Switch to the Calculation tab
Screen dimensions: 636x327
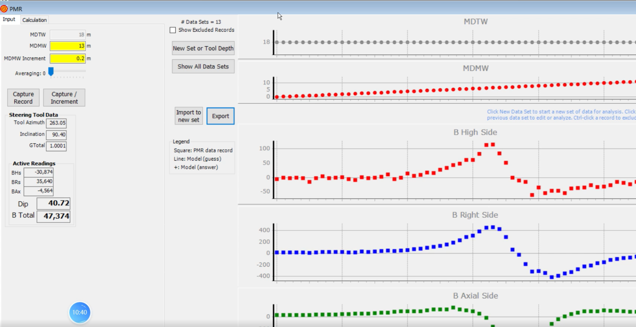(34, 20)
